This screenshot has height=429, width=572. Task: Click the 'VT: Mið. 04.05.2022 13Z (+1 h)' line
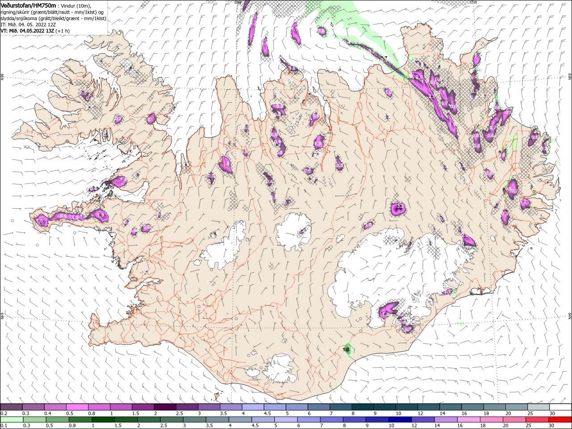[35, 31]
